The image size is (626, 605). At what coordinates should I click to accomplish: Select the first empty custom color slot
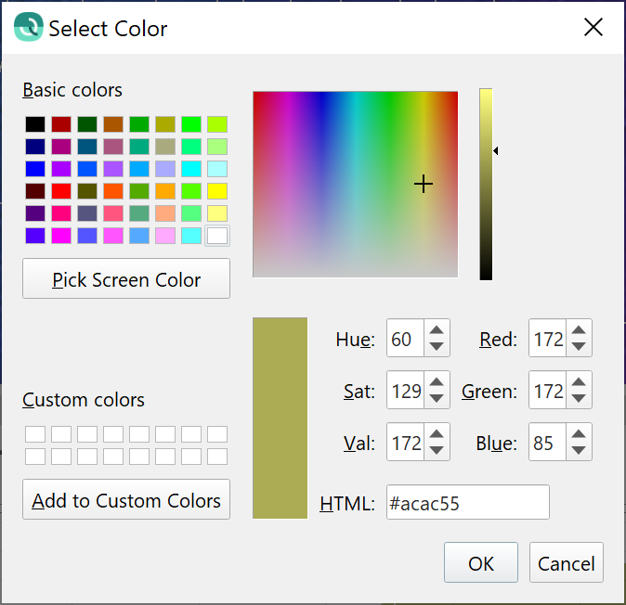pyautogui.click(x=35, y=434)
